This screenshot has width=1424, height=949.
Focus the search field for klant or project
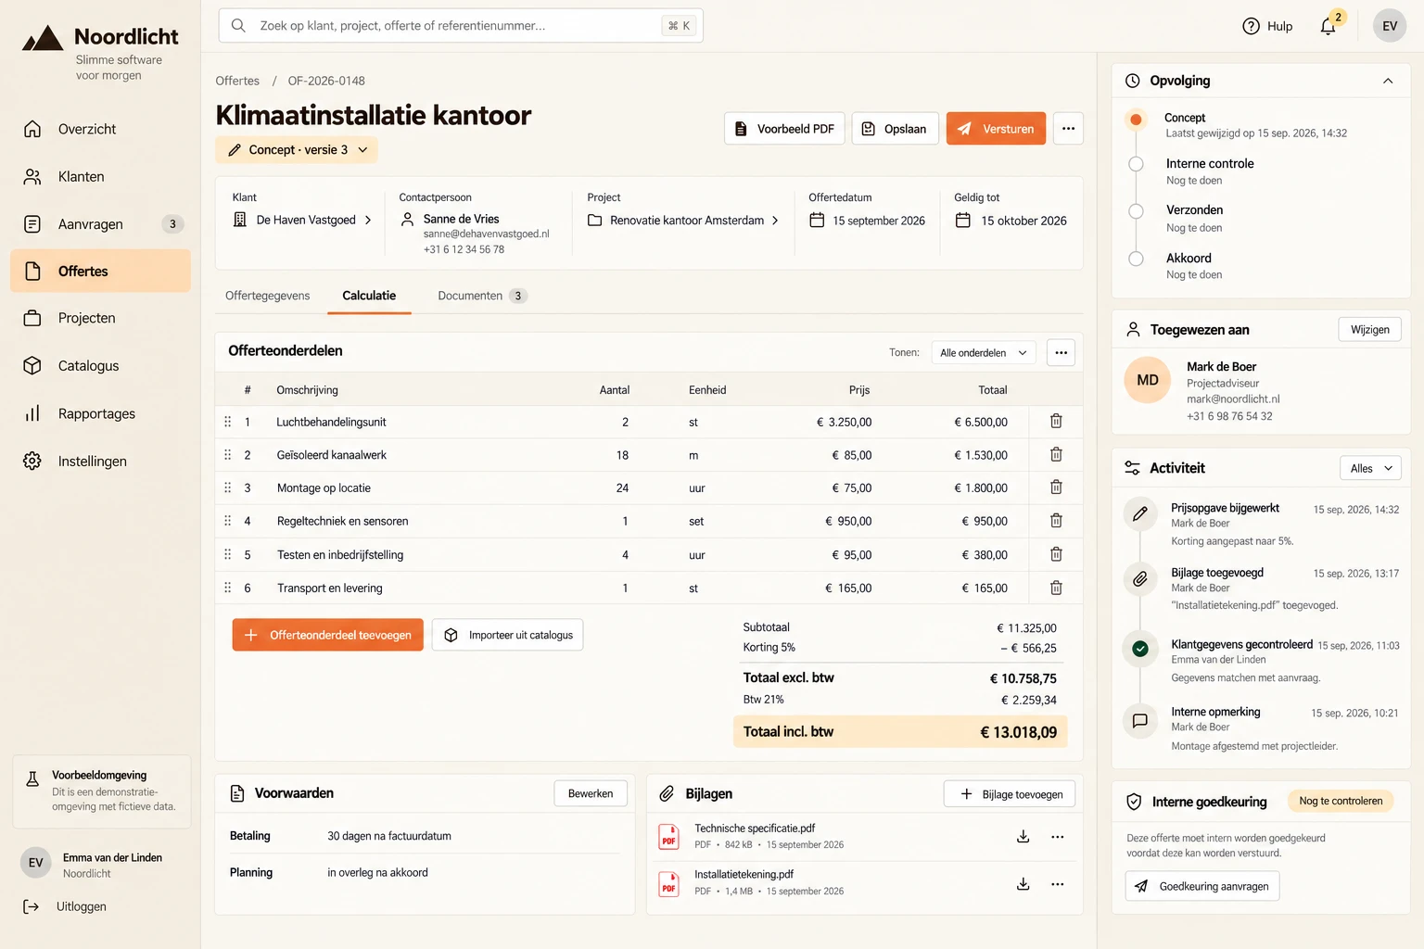click(x=461, y=26)
